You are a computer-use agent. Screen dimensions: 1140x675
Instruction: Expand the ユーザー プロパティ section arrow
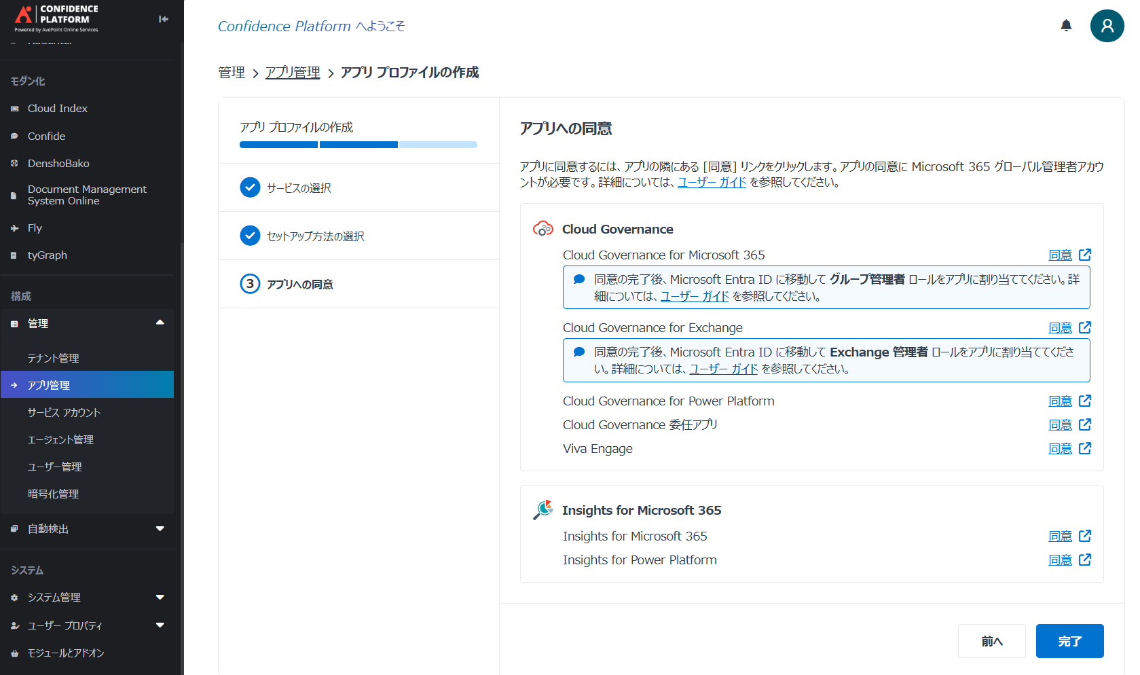point(160,625)
